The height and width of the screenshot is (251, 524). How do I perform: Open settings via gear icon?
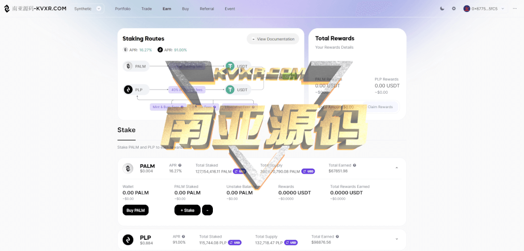point(454,9)
